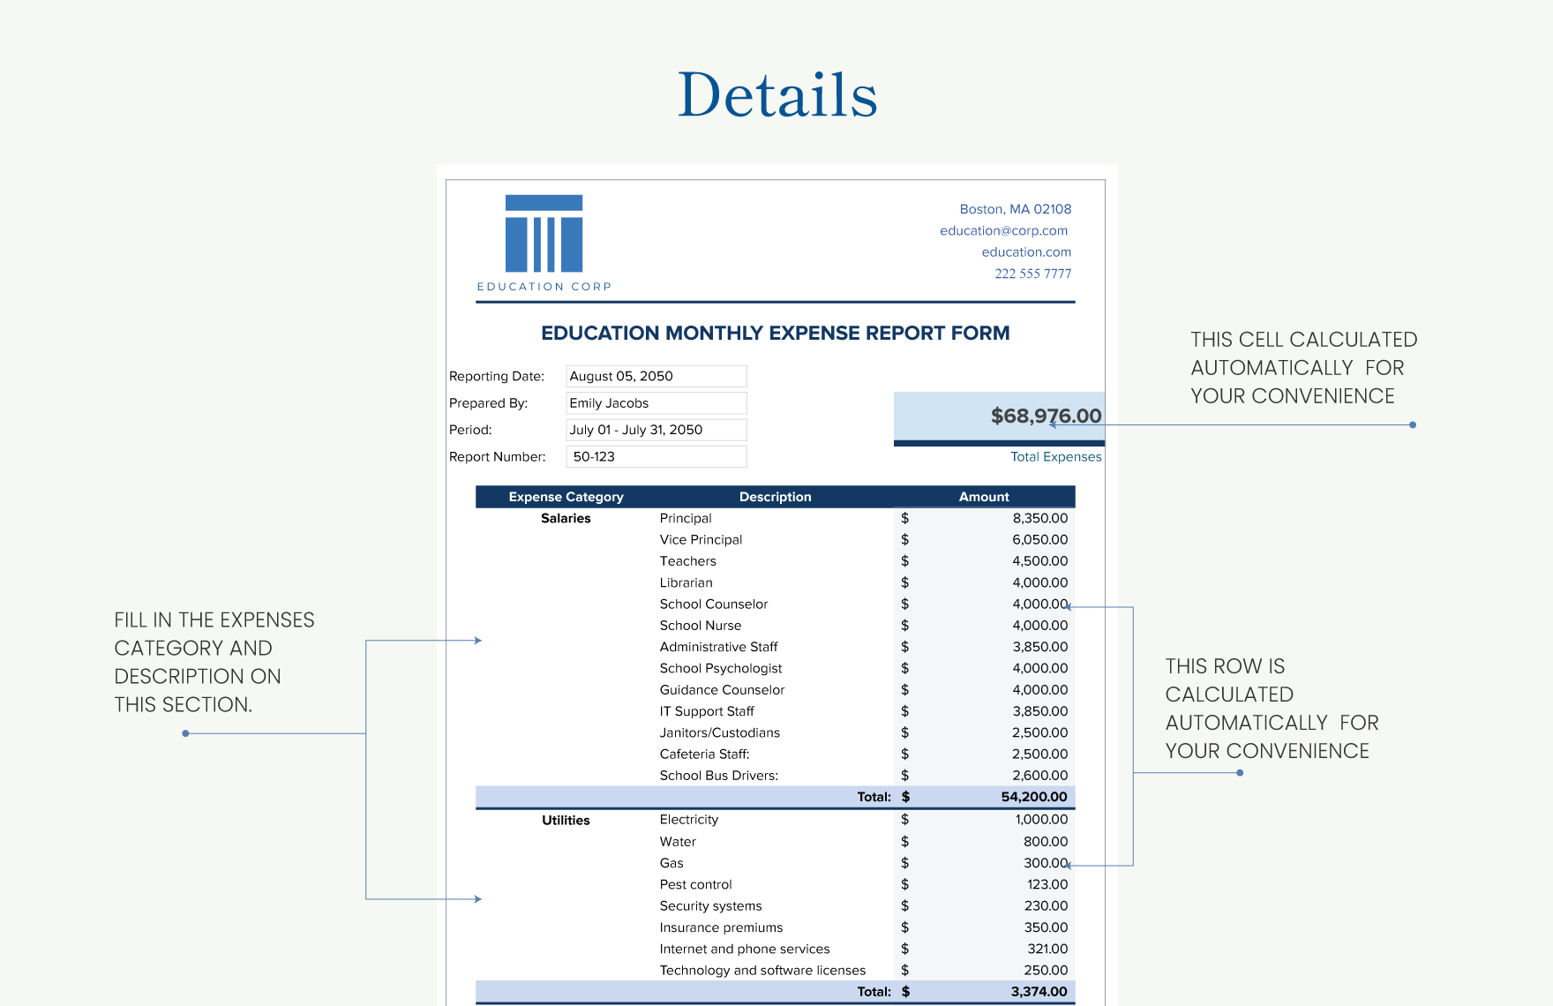Image resolution: width=1553 pixels, height=1006 pixels.
Task: Select the Water description cell
Action: pyautogui.click(x=678, y=842)
